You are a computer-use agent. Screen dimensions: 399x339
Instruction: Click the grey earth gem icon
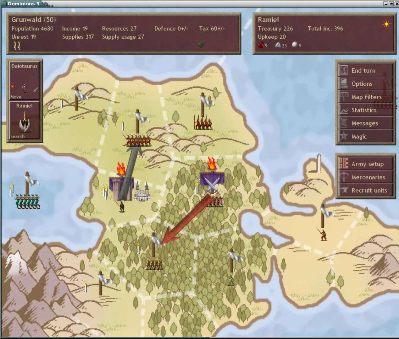pos(278,45)
